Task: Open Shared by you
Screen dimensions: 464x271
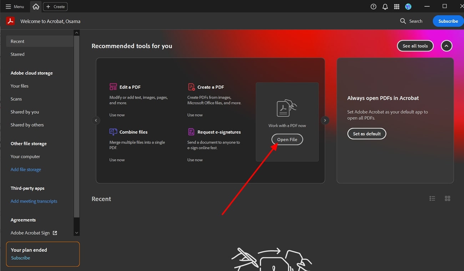Action: coord(25,112)
